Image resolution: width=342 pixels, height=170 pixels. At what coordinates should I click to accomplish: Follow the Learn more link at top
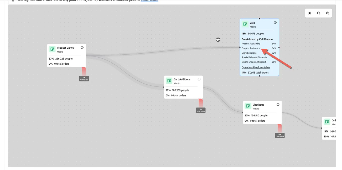tap(149, 1)
